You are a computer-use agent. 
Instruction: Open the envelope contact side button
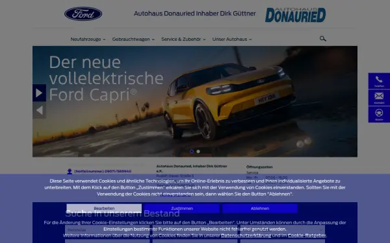tap(379, 98)
